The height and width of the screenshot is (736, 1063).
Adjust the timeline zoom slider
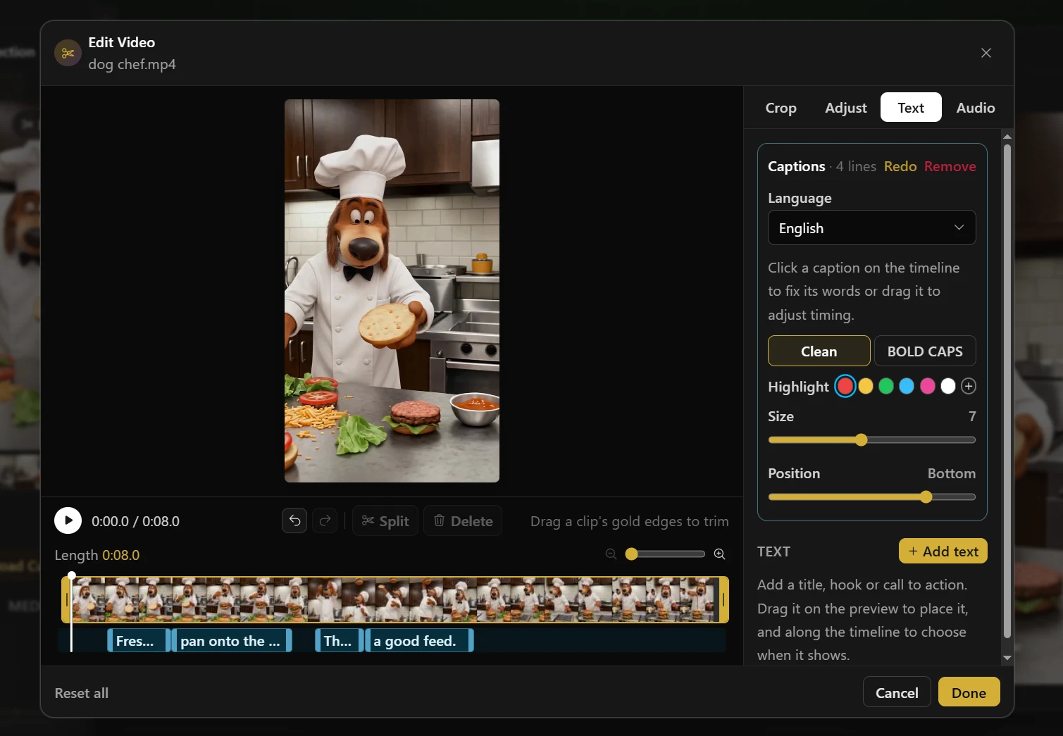(x=665, y=554)
